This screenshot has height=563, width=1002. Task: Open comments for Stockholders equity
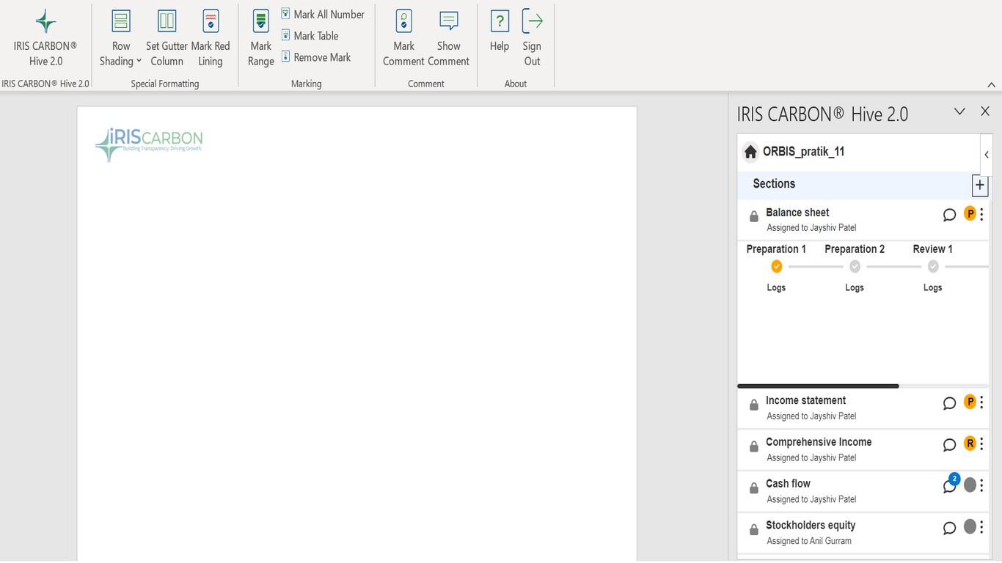click(x=949, y=529)
